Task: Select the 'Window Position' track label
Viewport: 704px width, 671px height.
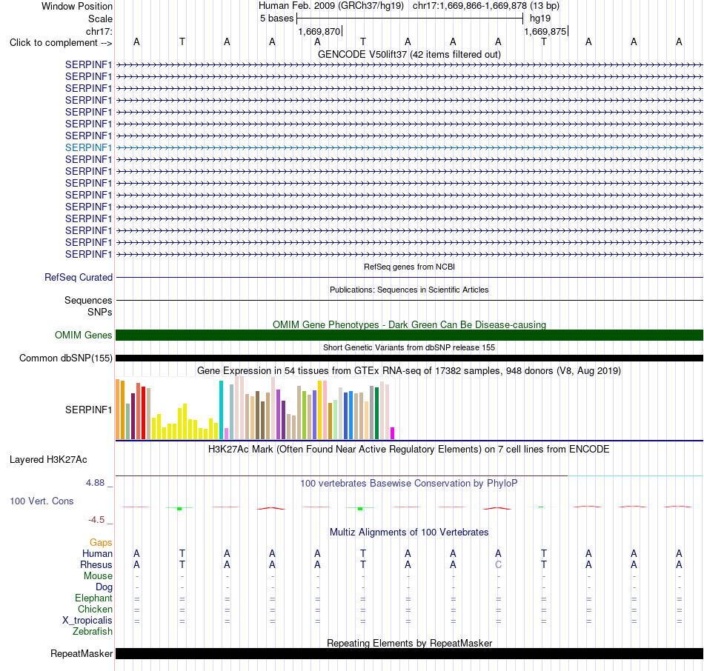Action: coord(77,6)
